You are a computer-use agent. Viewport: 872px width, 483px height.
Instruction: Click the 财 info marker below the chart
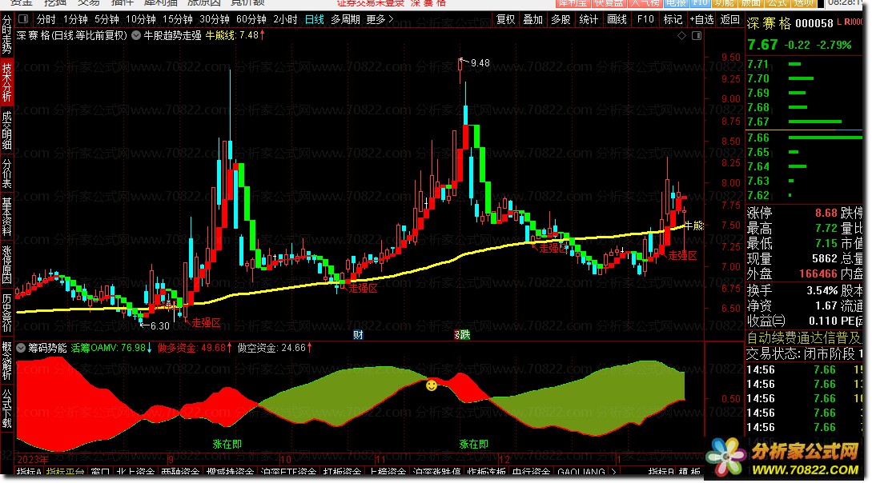tap(358, 335)
